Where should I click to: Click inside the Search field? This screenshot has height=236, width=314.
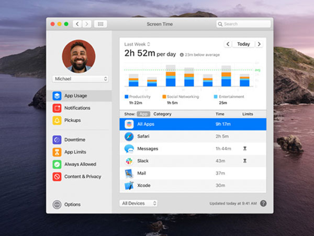(x=243, y=24)
